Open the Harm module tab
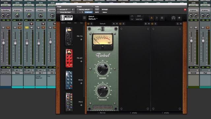Viewport: 211px width, 119px height. click(x=63, y=23)
